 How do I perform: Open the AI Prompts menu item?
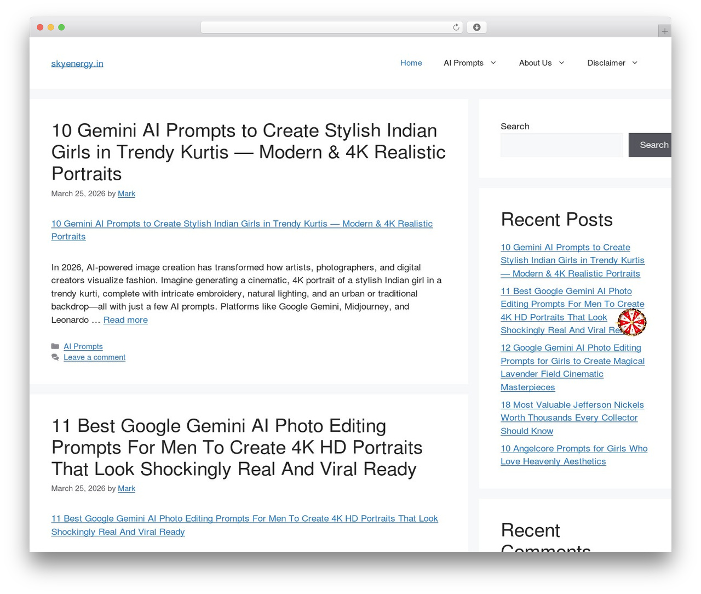click(463, 63)
